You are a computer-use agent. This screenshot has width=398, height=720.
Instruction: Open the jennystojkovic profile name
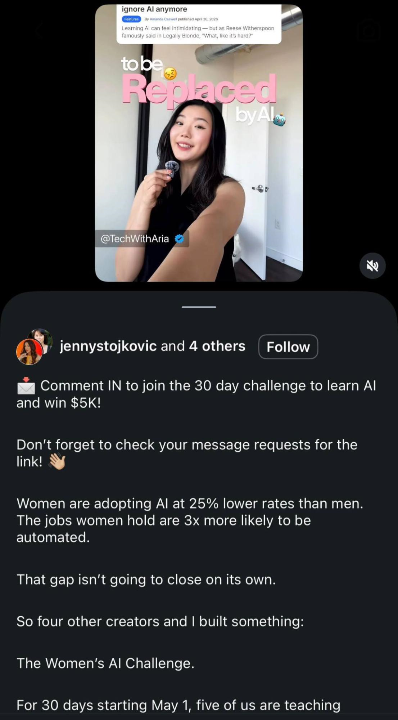click(108, 346)
